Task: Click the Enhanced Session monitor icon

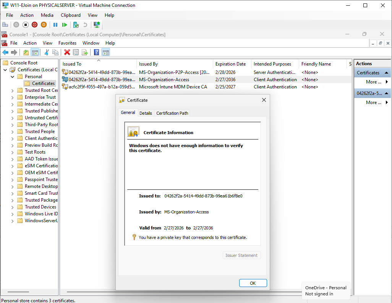Action: (97, 25)
